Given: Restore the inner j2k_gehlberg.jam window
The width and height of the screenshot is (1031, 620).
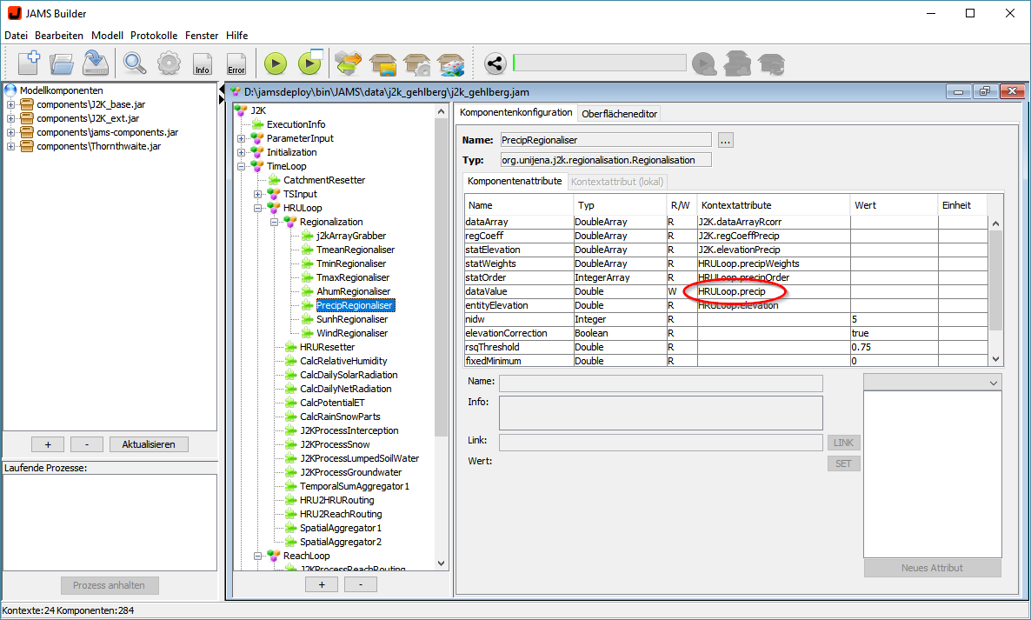Looking at the screenshot, I should pyautogui.click(x=984, y=91).
